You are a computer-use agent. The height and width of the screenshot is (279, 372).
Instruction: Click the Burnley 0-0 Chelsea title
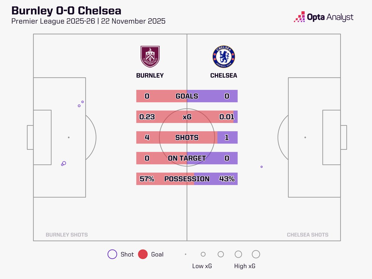coord(66,11)
